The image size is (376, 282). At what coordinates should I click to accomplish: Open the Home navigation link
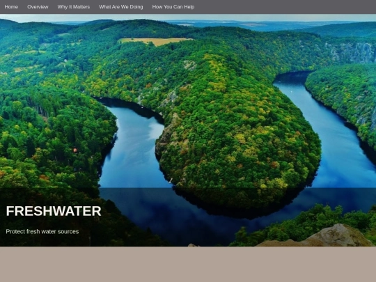pyautogui.click(x=11, y=7)
